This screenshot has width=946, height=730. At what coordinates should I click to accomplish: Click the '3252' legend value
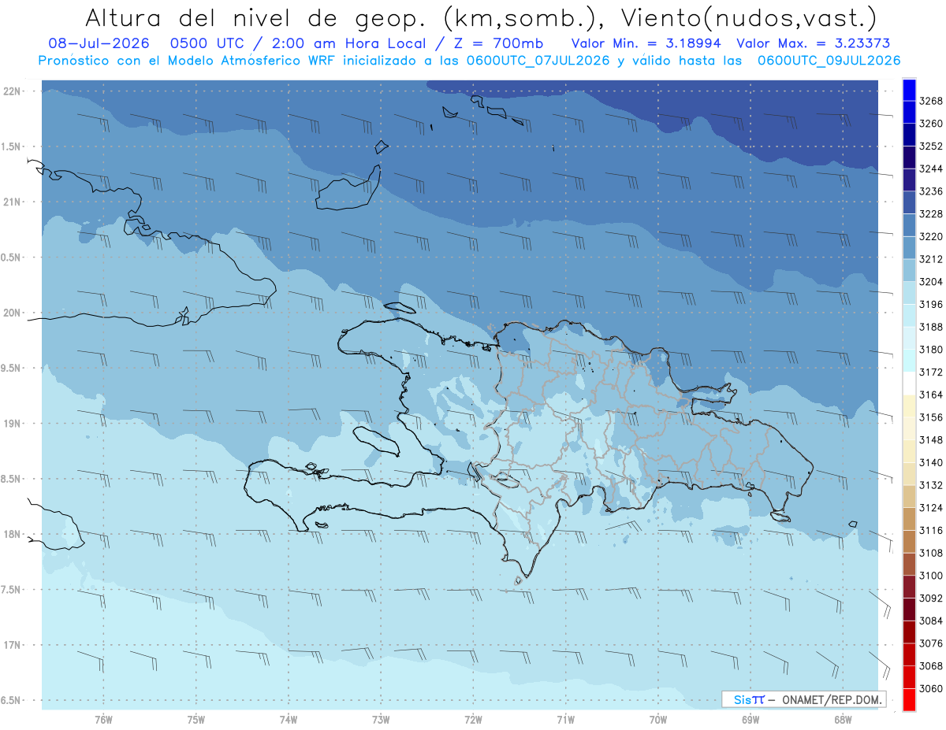point(931,146)
